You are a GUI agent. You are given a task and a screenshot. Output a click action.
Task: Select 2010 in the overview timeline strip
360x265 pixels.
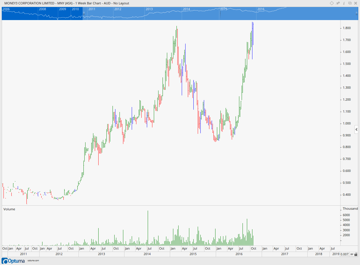[75, 9]
